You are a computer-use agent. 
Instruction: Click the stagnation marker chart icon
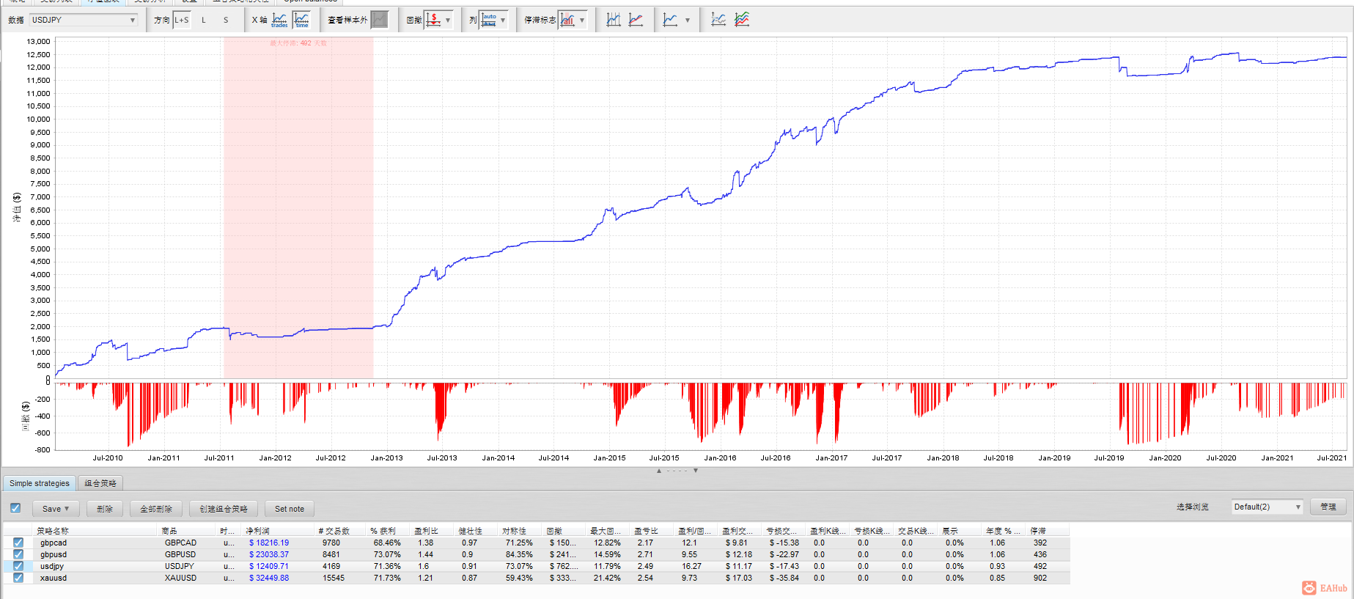click(567, 20)
